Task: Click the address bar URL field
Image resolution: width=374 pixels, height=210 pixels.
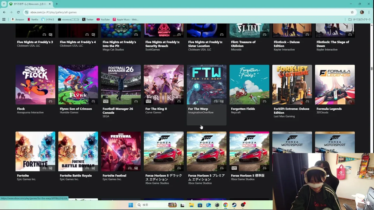Action: (x=187, y=12)
